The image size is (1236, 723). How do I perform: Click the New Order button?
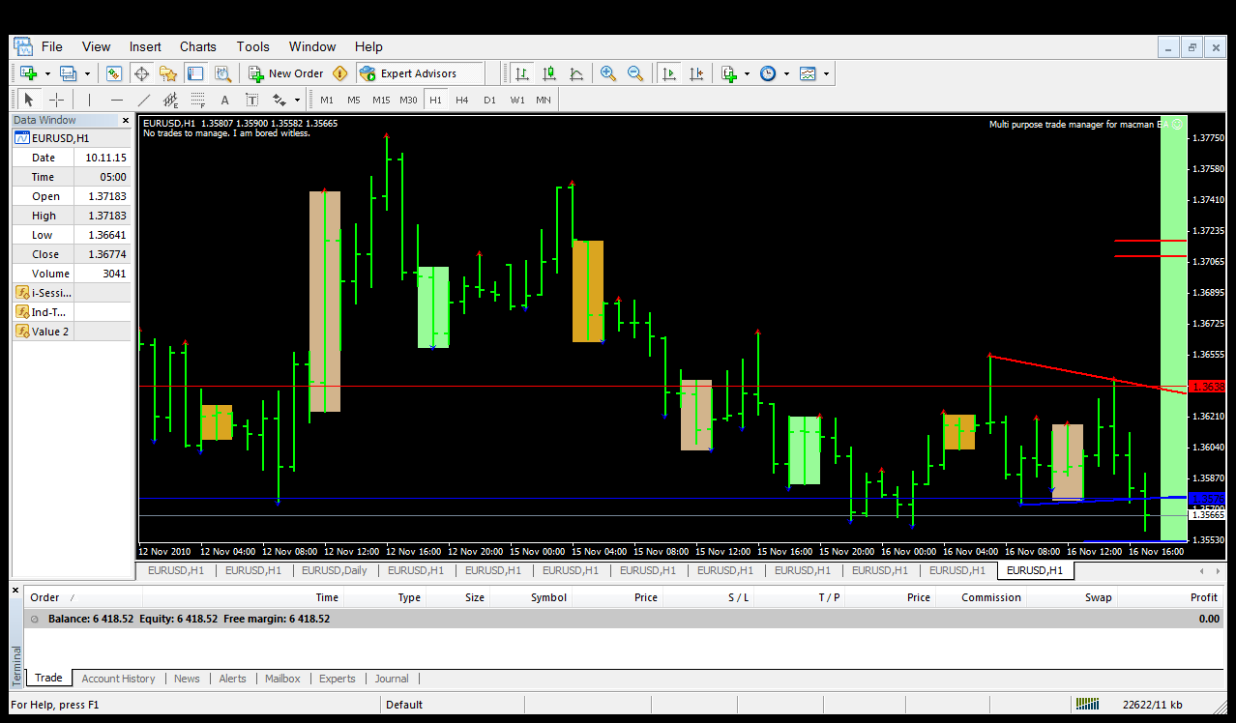(286, 73)
